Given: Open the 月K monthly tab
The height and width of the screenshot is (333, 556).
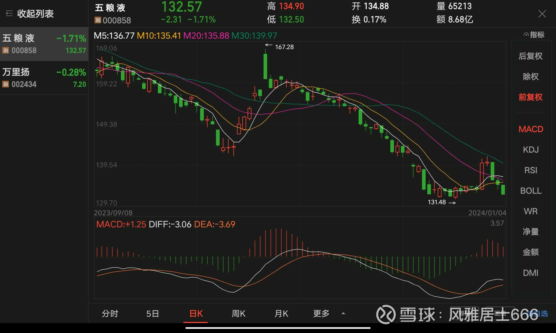Looking at the screenshot, I should click(281, 313).
